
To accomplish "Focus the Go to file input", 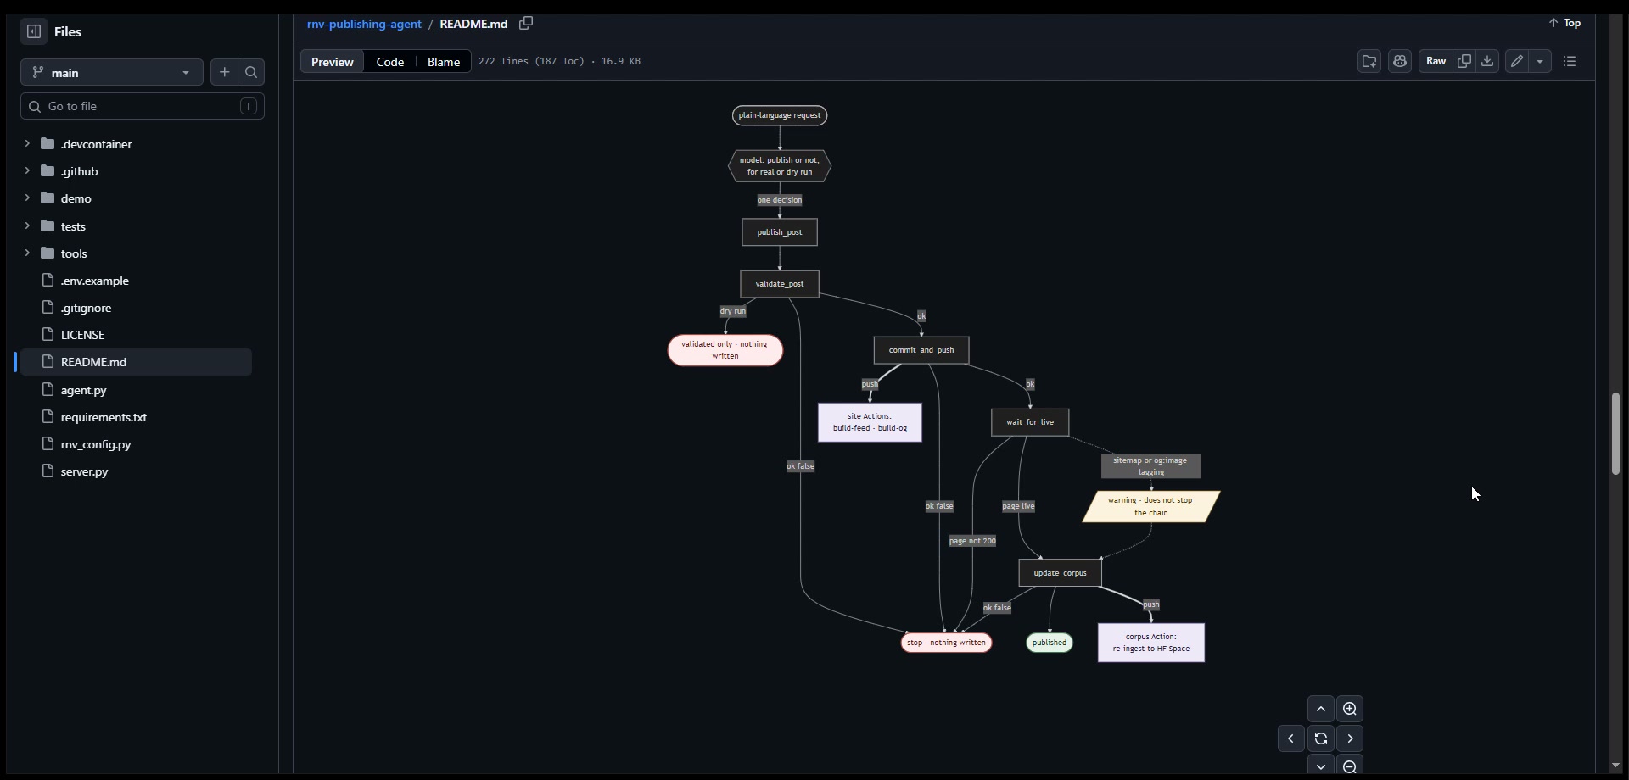I will coord(143,106).
